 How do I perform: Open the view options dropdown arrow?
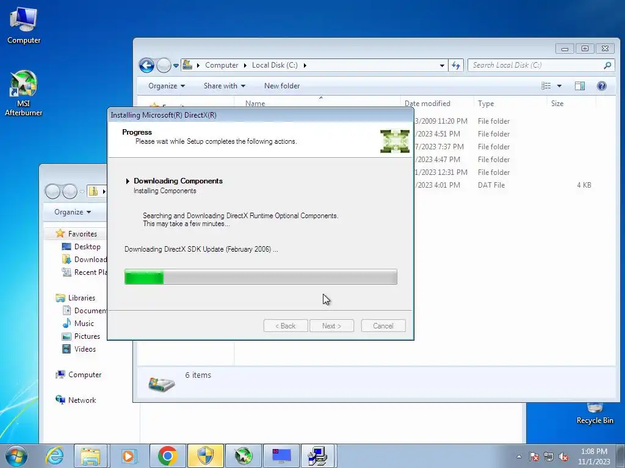coord(559,86)
